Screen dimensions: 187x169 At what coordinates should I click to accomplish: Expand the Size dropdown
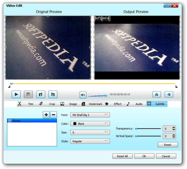click(90, 132)
